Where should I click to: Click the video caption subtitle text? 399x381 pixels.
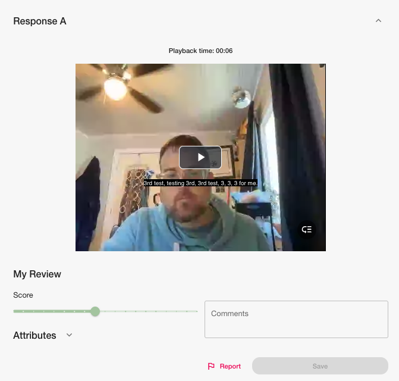(x=200, y=183)
